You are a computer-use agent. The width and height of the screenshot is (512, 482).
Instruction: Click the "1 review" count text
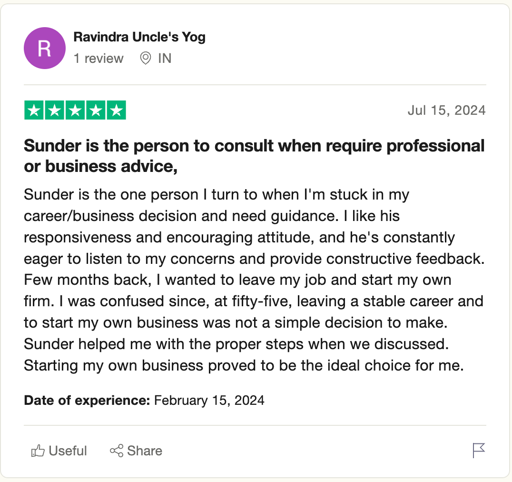[98, 59]
